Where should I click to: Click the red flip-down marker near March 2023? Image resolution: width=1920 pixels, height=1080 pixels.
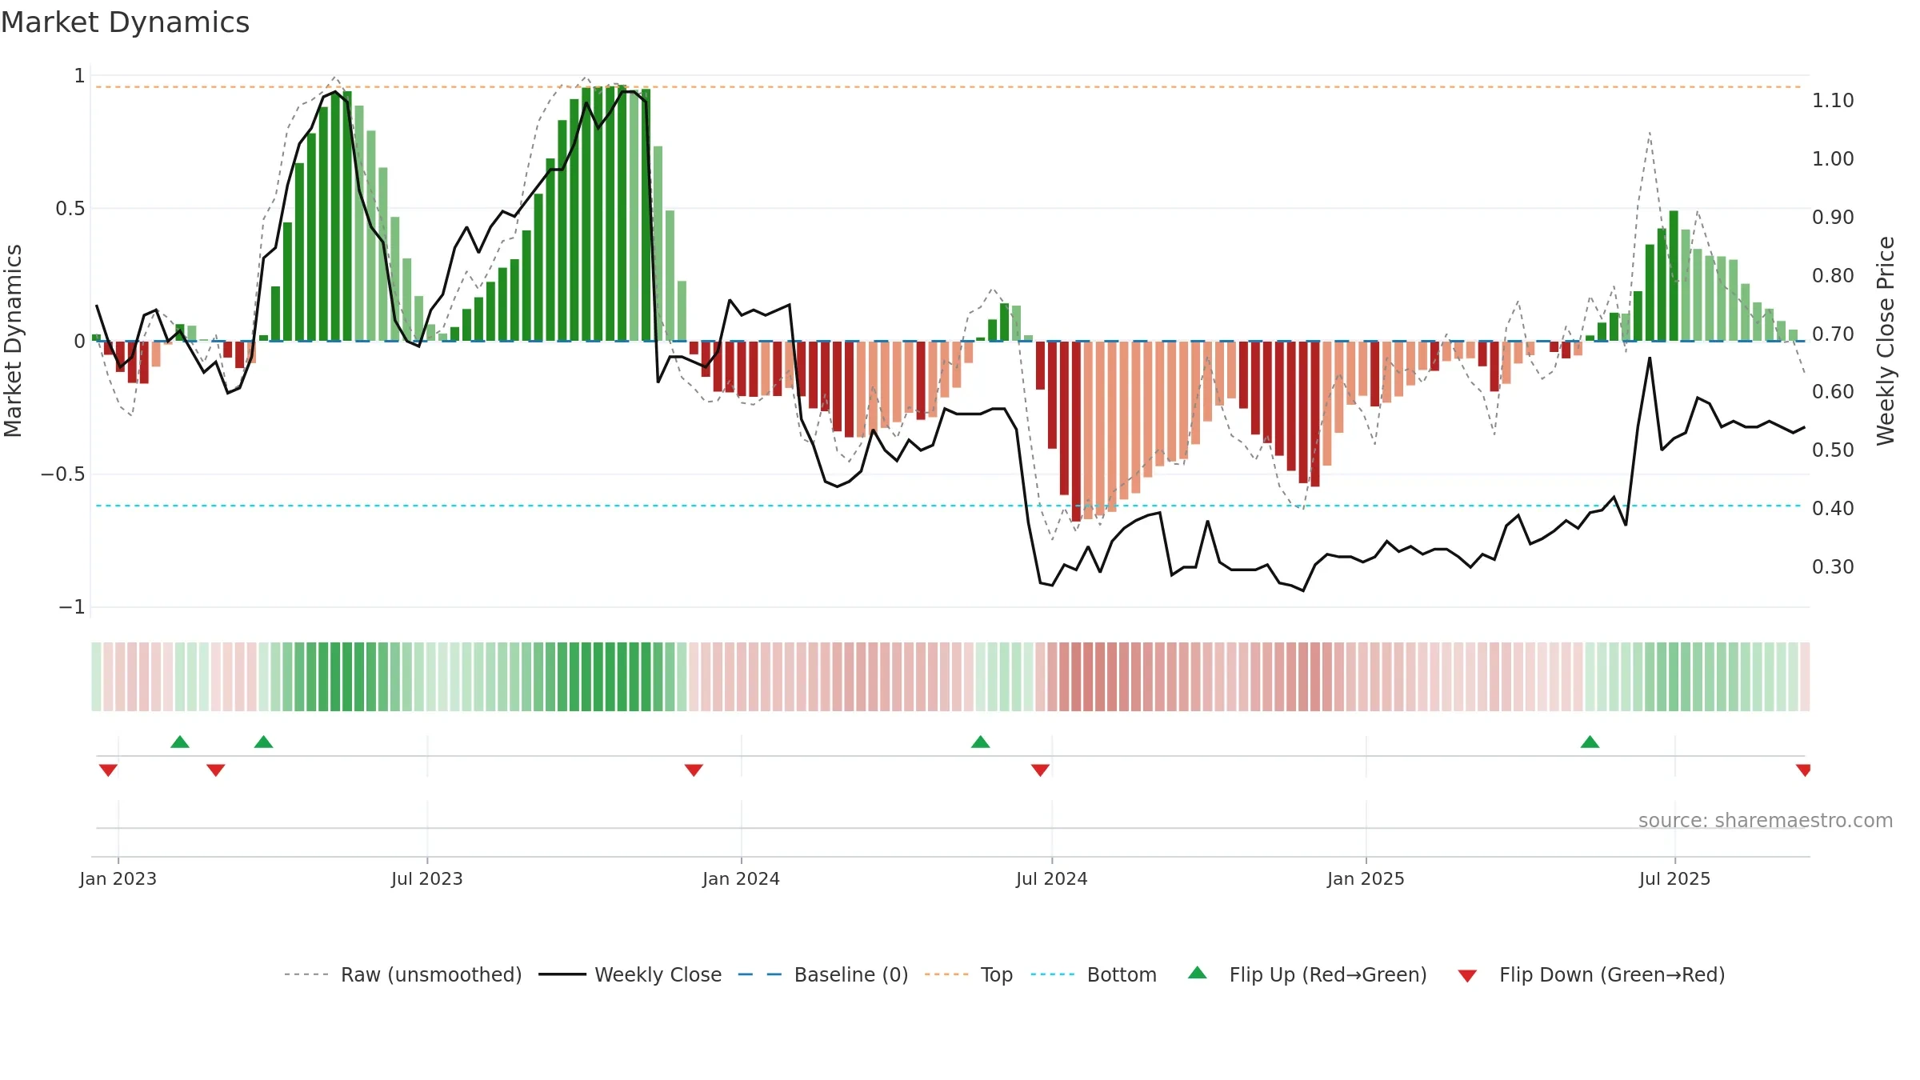[216, 770]
